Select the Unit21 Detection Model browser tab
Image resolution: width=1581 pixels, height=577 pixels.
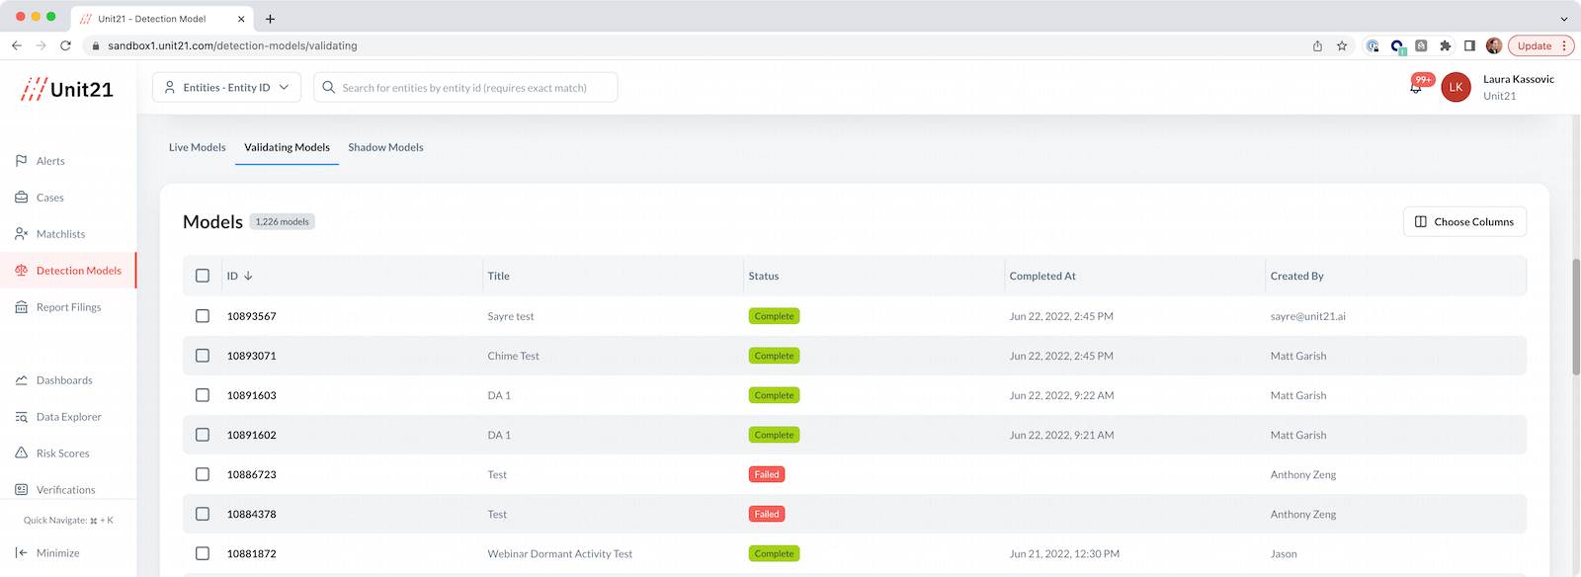(162, 19)
